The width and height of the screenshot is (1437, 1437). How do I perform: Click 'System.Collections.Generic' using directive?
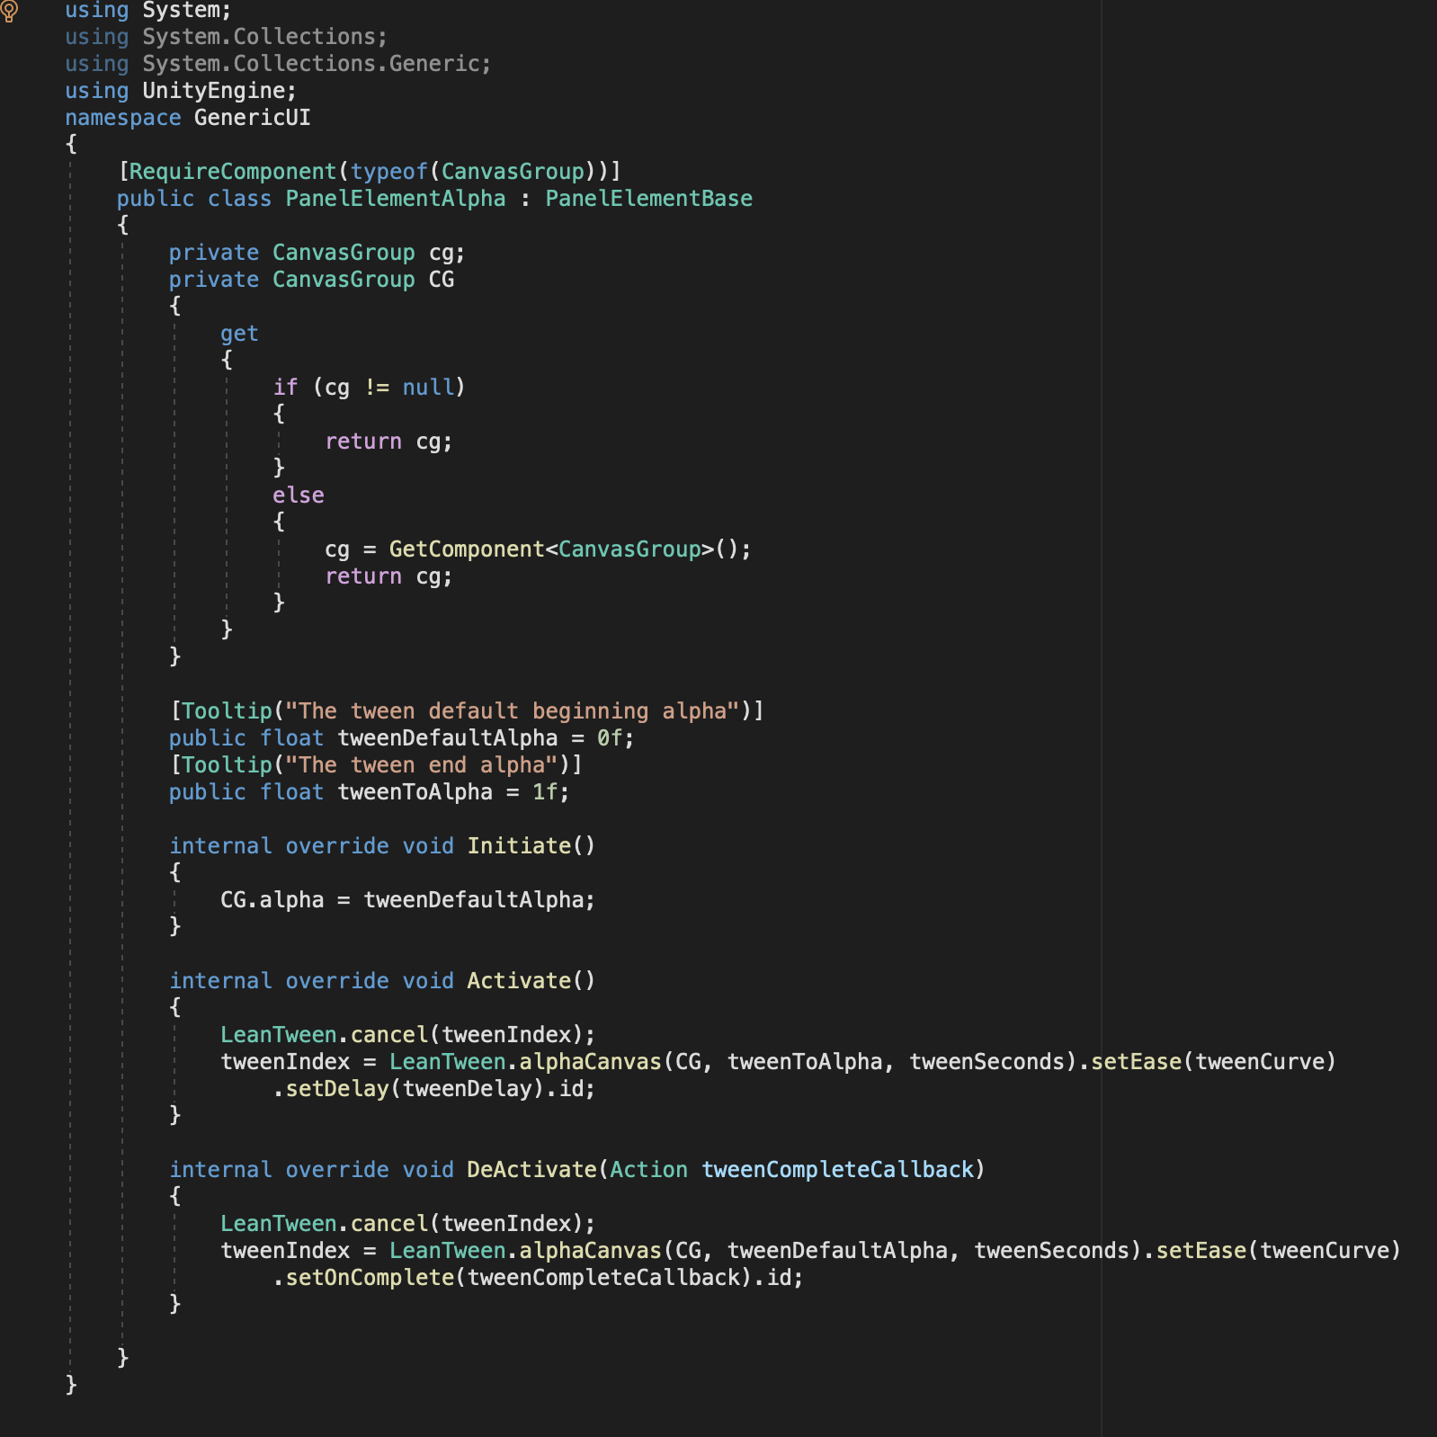(311, 64)
